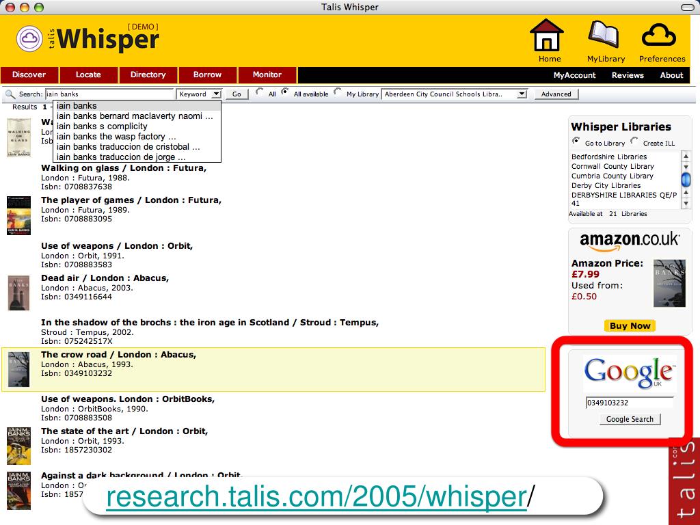Follow the research.talis.com/2005/whisper link
700x525 pixels.
coord(317,496)
